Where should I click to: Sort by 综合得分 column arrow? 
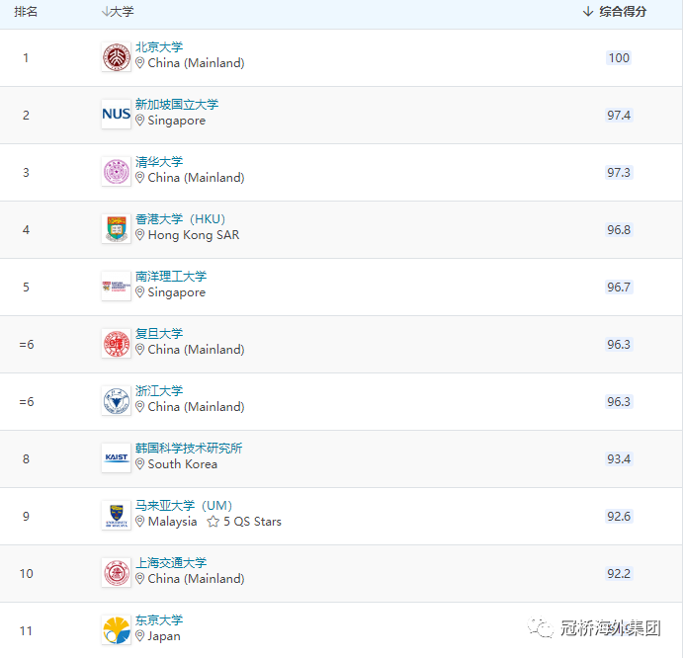(x=588, y=12)
